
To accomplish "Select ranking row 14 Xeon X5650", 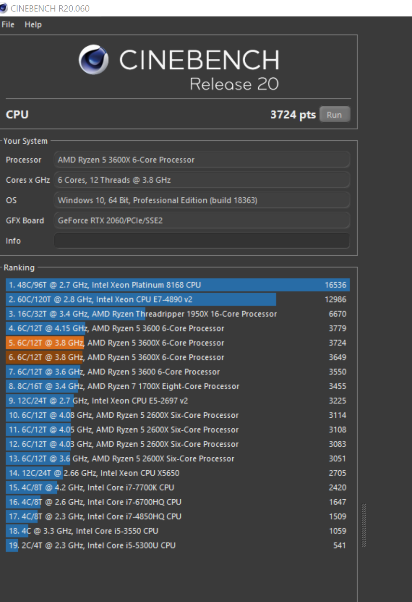I will pyautogui.click(x=178, y=473).
